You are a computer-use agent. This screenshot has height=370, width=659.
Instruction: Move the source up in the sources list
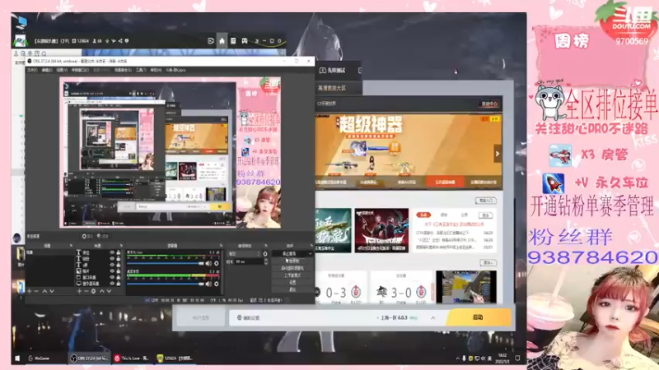click(101, 291)
